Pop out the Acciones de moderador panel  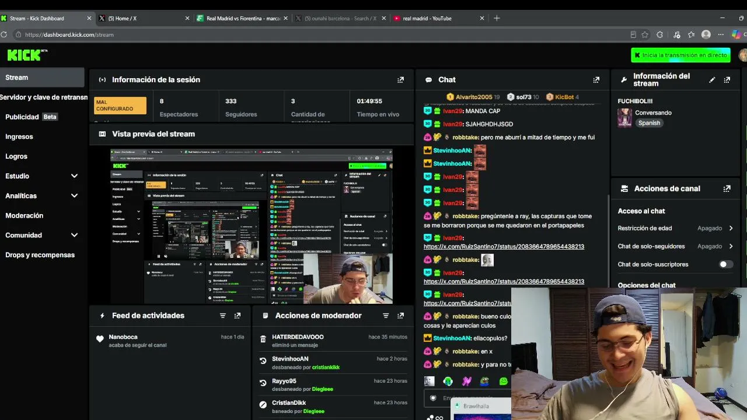(400, 316)
